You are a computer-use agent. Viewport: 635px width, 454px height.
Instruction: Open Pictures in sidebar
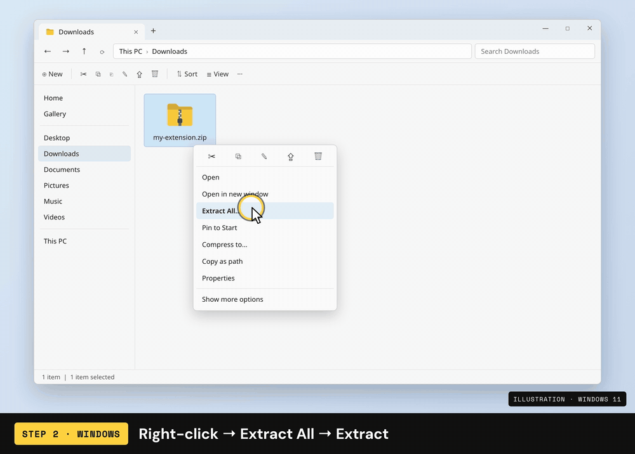(x=84, y=185)
